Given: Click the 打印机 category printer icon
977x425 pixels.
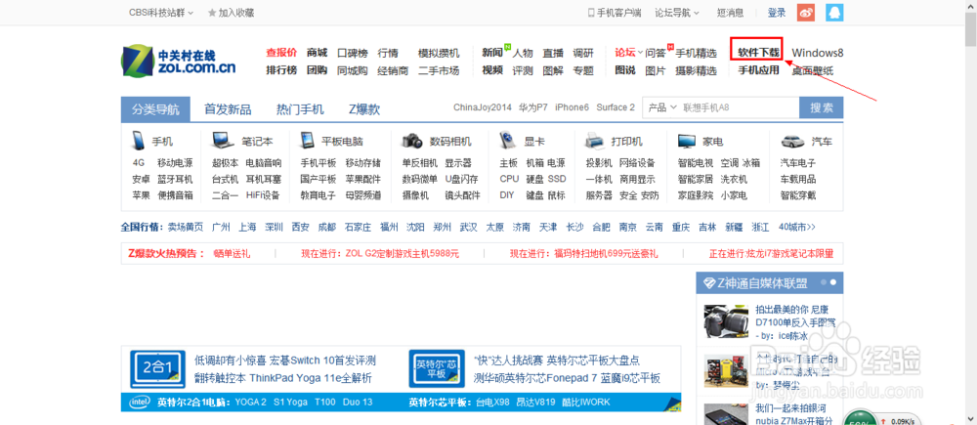Looking at the screenshot, I should 596,141.
